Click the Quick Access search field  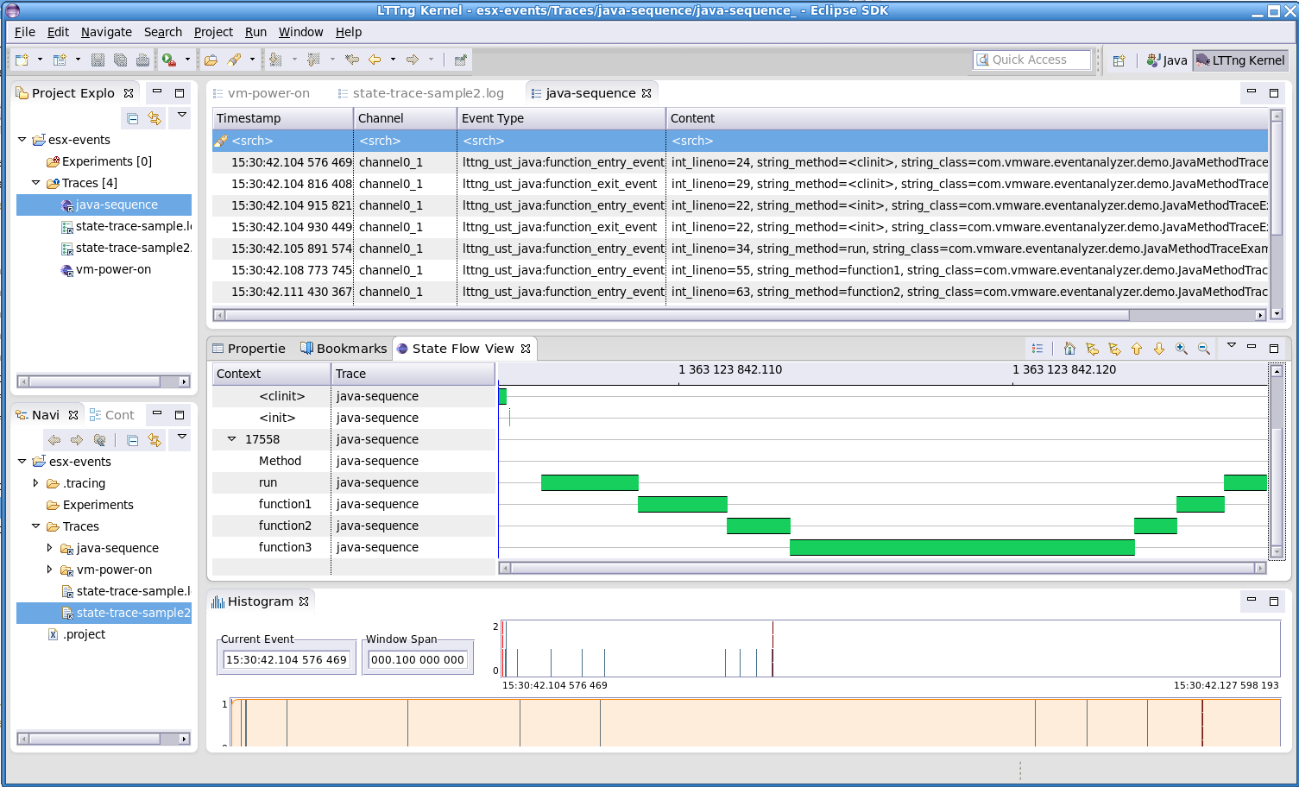click(1032, 60)
